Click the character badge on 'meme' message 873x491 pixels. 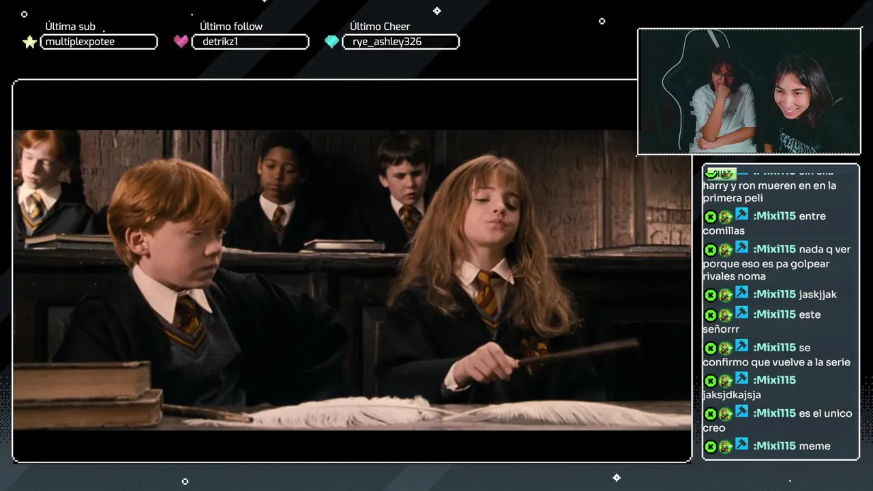(726, 447)
